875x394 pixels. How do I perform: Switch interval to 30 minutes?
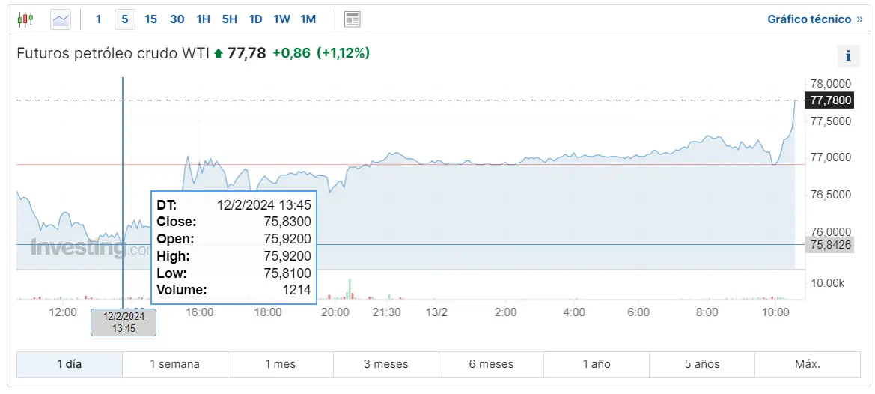click(x=177, y=19)
